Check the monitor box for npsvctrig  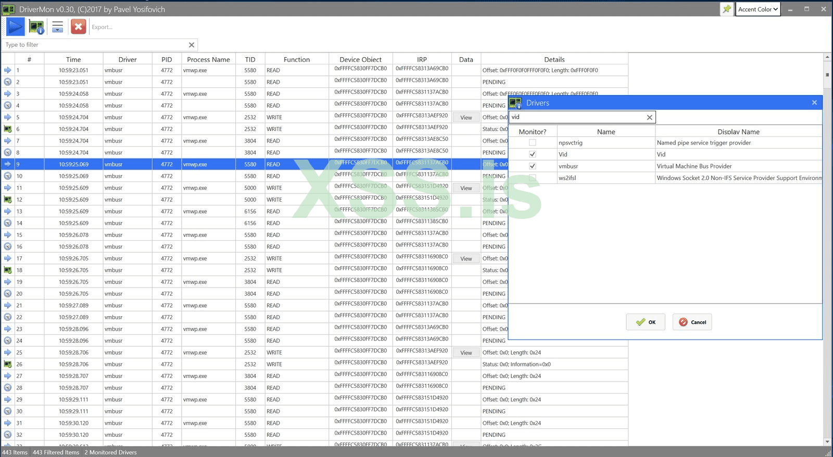pyautogui.click(x=532, y=142)
